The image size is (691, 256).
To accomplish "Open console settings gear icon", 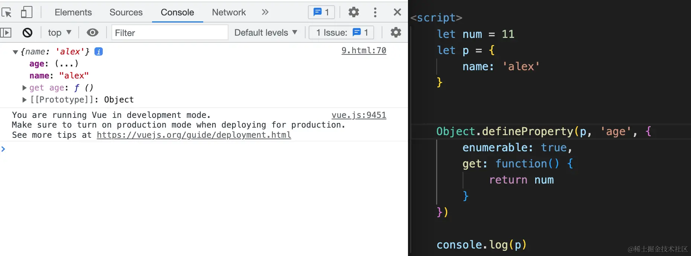I will (x=396, y=32).
